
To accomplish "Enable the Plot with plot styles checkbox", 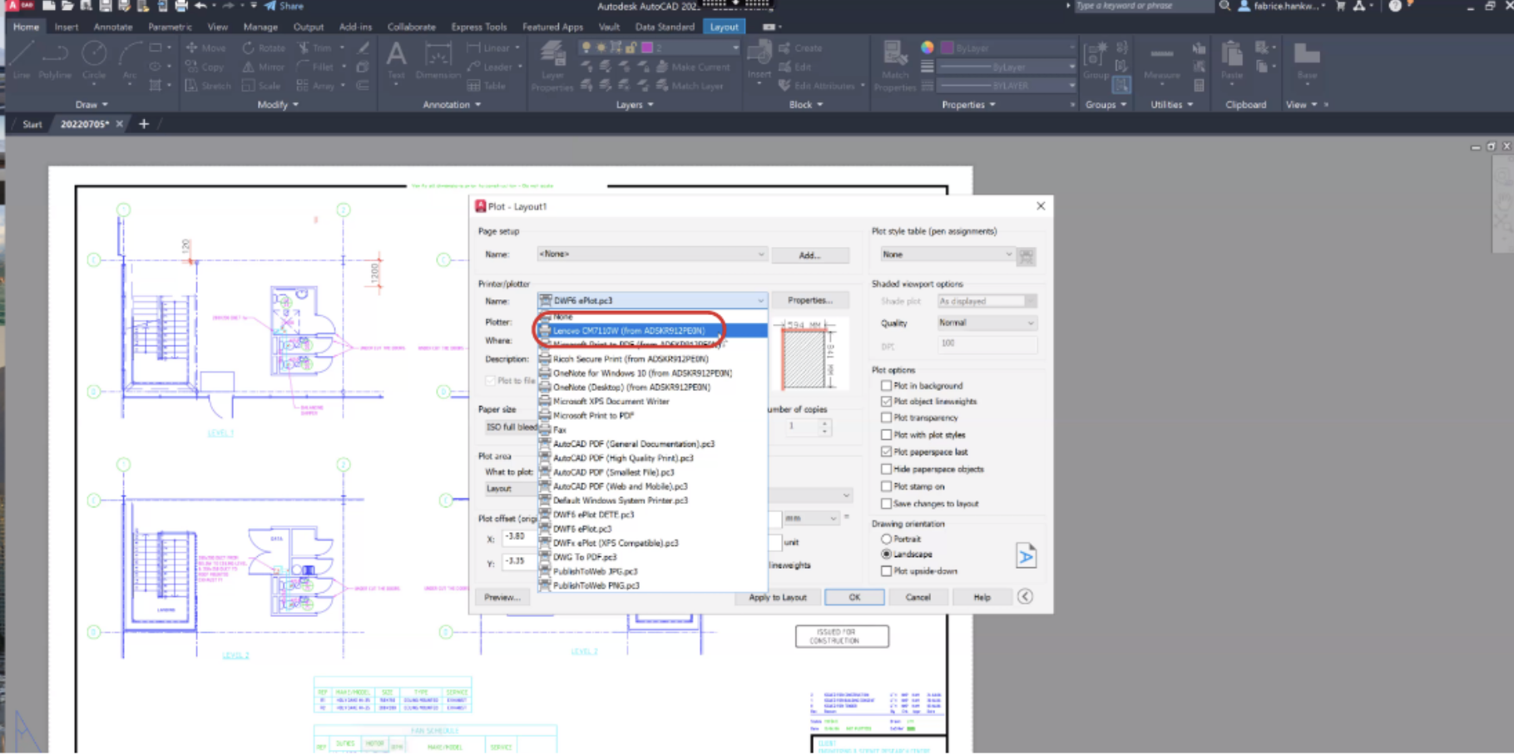I will (886, 435).
